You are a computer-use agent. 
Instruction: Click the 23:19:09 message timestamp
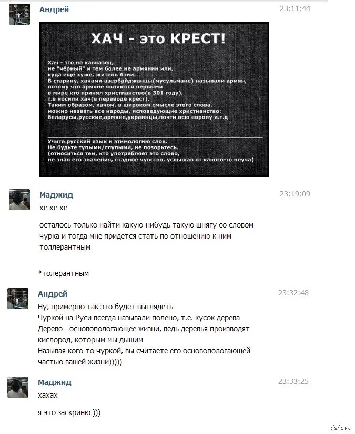pos(295,194)
